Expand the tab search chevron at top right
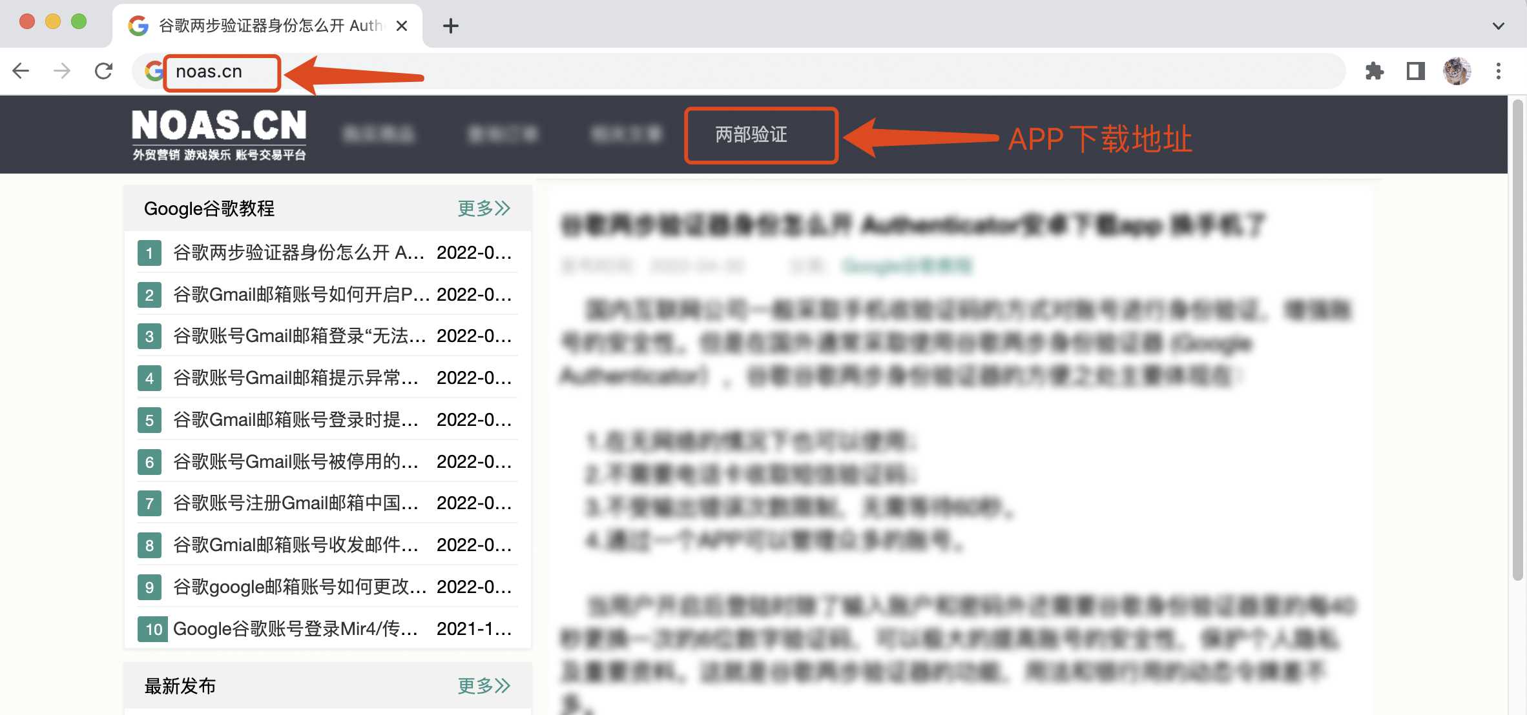The image size is (1527, 715). click(1497, 27)
